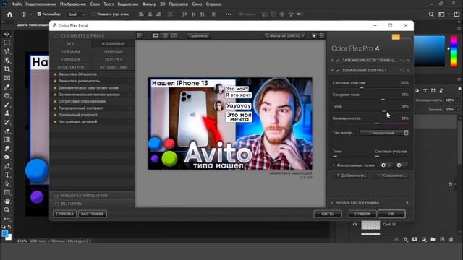
Task: Select the Clone Stamp tool
Action: coord(7,113)
